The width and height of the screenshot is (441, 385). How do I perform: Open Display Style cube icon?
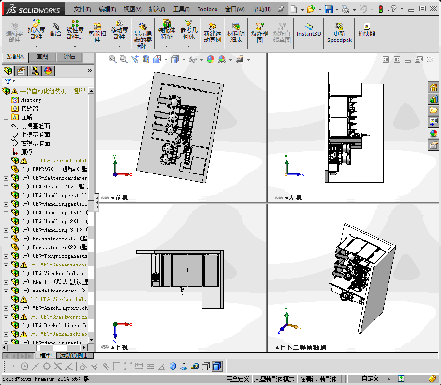click(175, 59)
